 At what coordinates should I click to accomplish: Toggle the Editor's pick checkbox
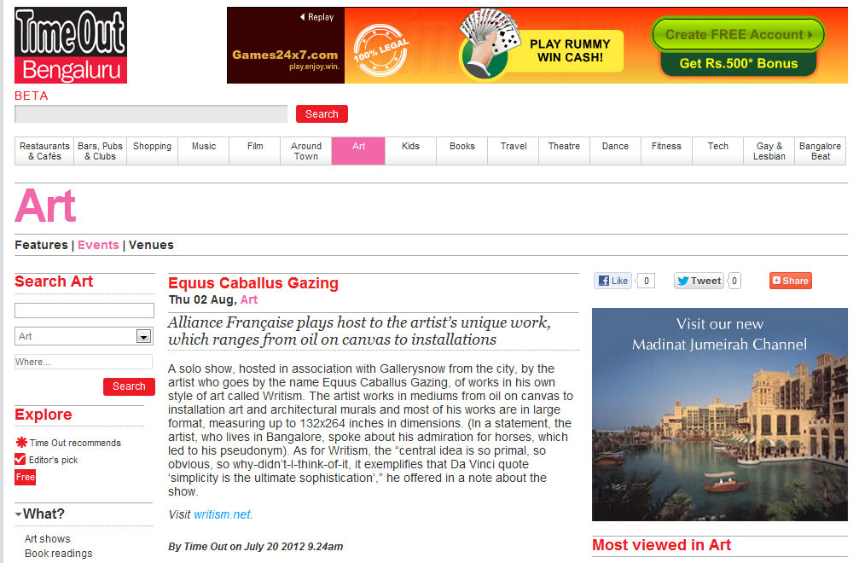(20, 460)
